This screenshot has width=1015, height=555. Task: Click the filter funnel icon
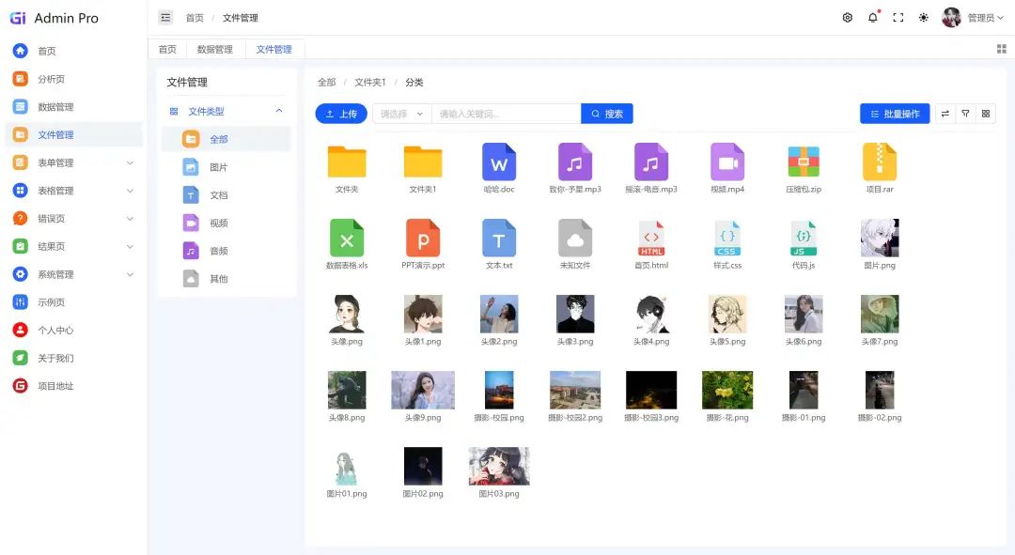click(965, 114)
